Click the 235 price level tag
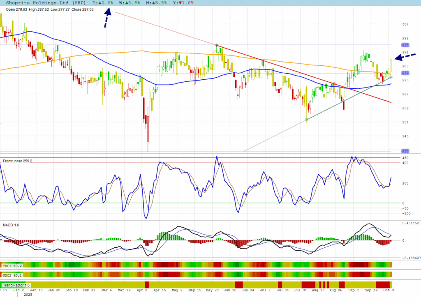The height and width of the screenshot is (302, 421). coord(405,151)
